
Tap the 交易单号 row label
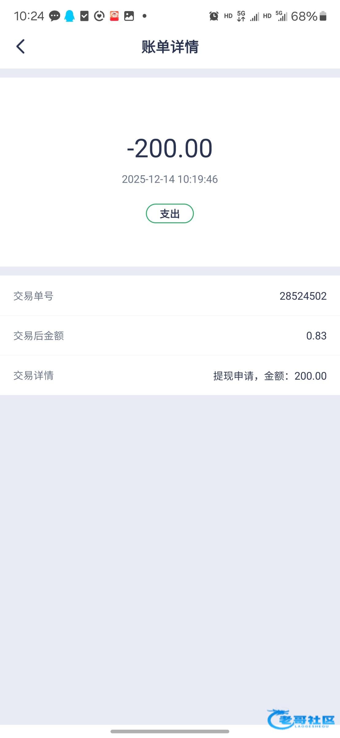(33, 296)
